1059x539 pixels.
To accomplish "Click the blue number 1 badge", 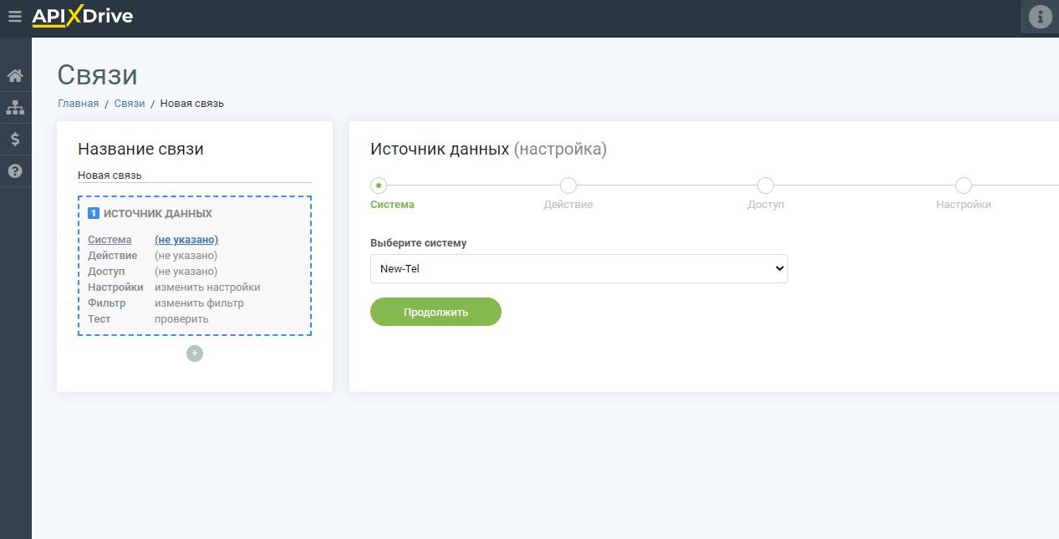I will (x=94, y=213).
